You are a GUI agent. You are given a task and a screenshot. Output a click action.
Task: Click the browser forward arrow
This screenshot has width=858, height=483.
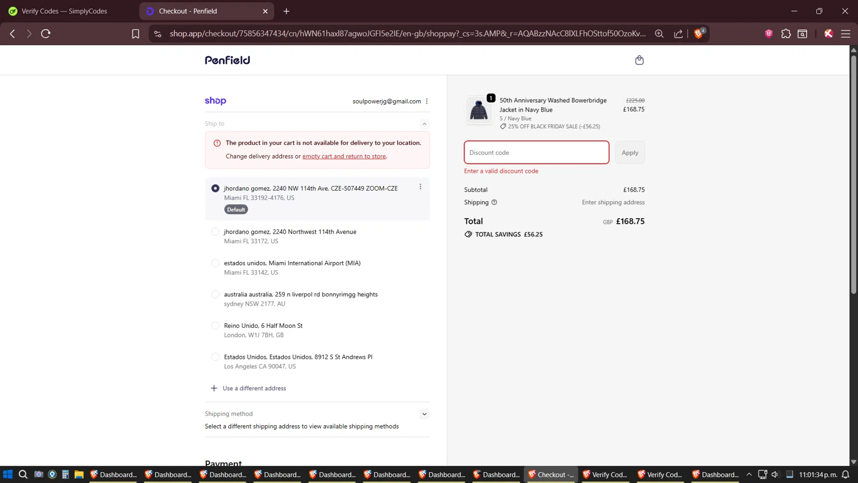coord(29,34)
